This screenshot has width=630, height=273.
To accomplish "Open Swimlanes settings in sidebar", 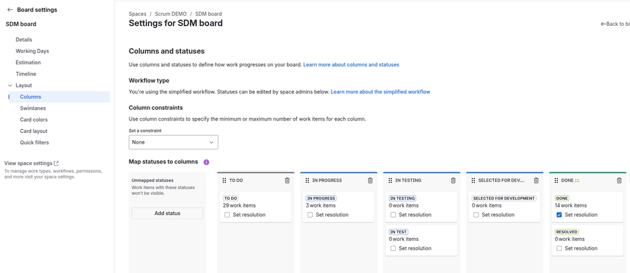I will coord(33,108).
